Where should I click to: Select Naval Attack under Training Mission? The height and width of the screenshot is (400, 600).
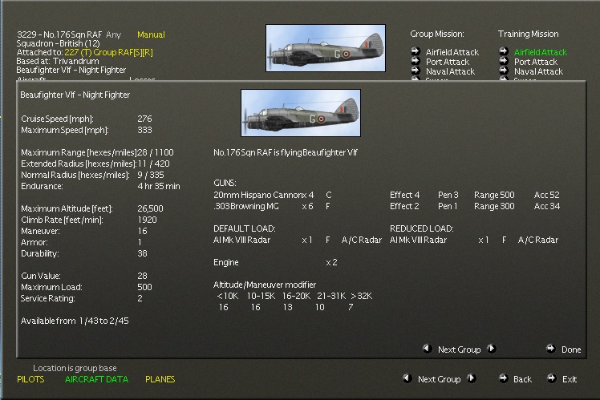538,71
